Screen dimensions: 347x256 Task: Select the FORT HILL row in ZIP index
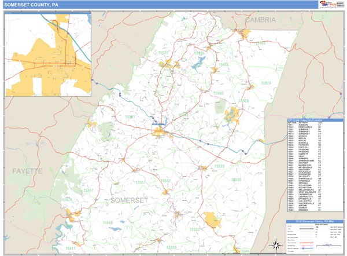pos(315,147)
